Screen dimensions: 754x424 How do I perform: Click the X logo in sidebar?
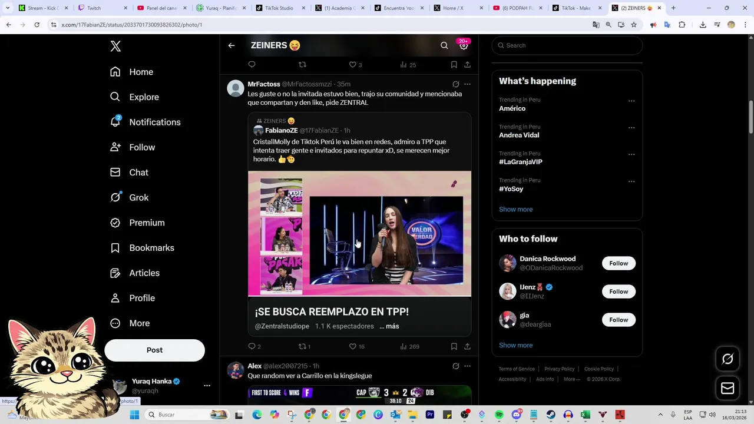tap(115, 46)
